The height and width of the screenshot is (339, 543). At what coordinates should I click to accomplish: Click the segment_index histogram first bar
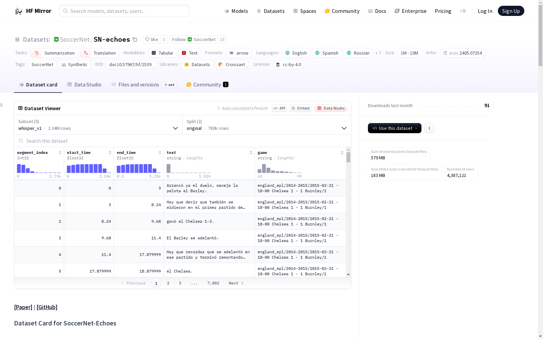19,168
